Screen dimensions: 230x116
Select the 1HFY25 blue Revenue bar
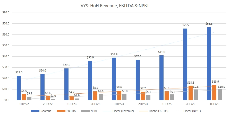click(162, 78)
